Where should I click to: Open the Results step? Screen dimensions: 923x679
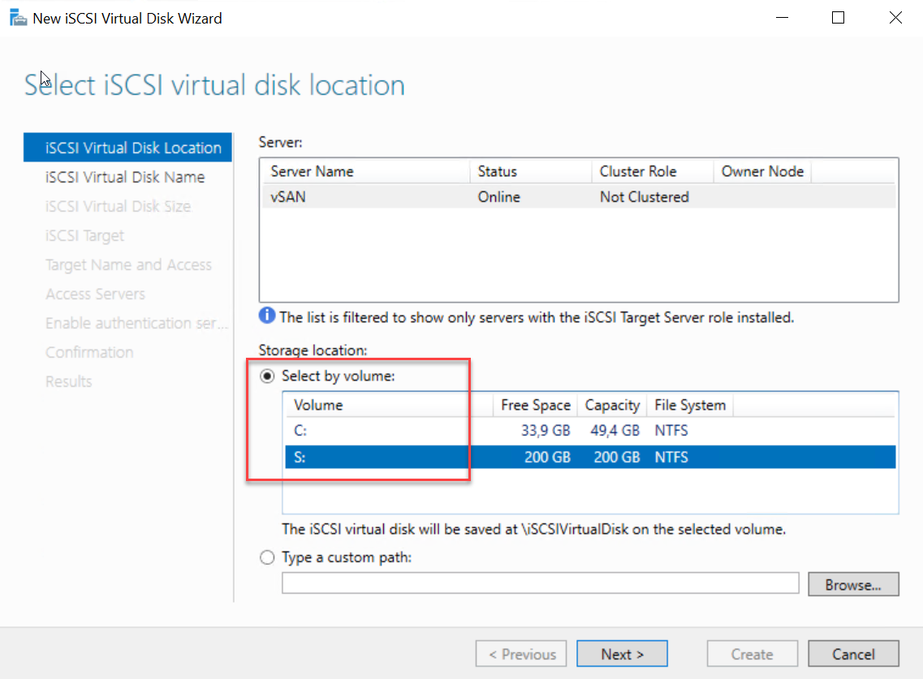pos(69,382)
